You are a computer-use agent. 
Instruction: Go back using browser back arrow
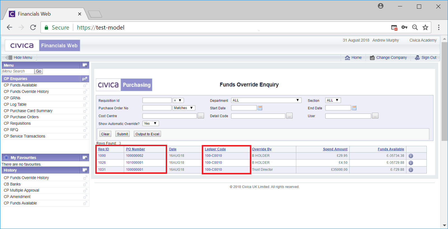click(10, 27)
